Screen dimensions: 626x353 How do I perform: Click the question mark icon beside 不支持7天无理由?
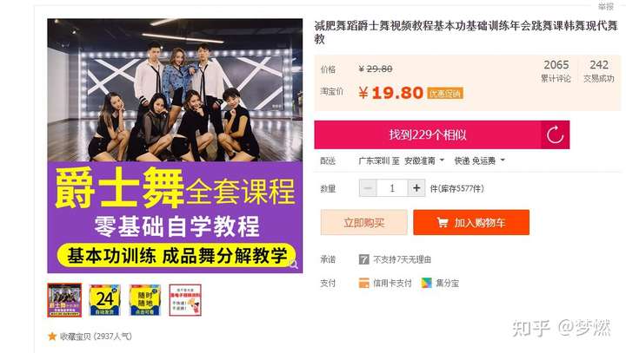click(363, 260)
